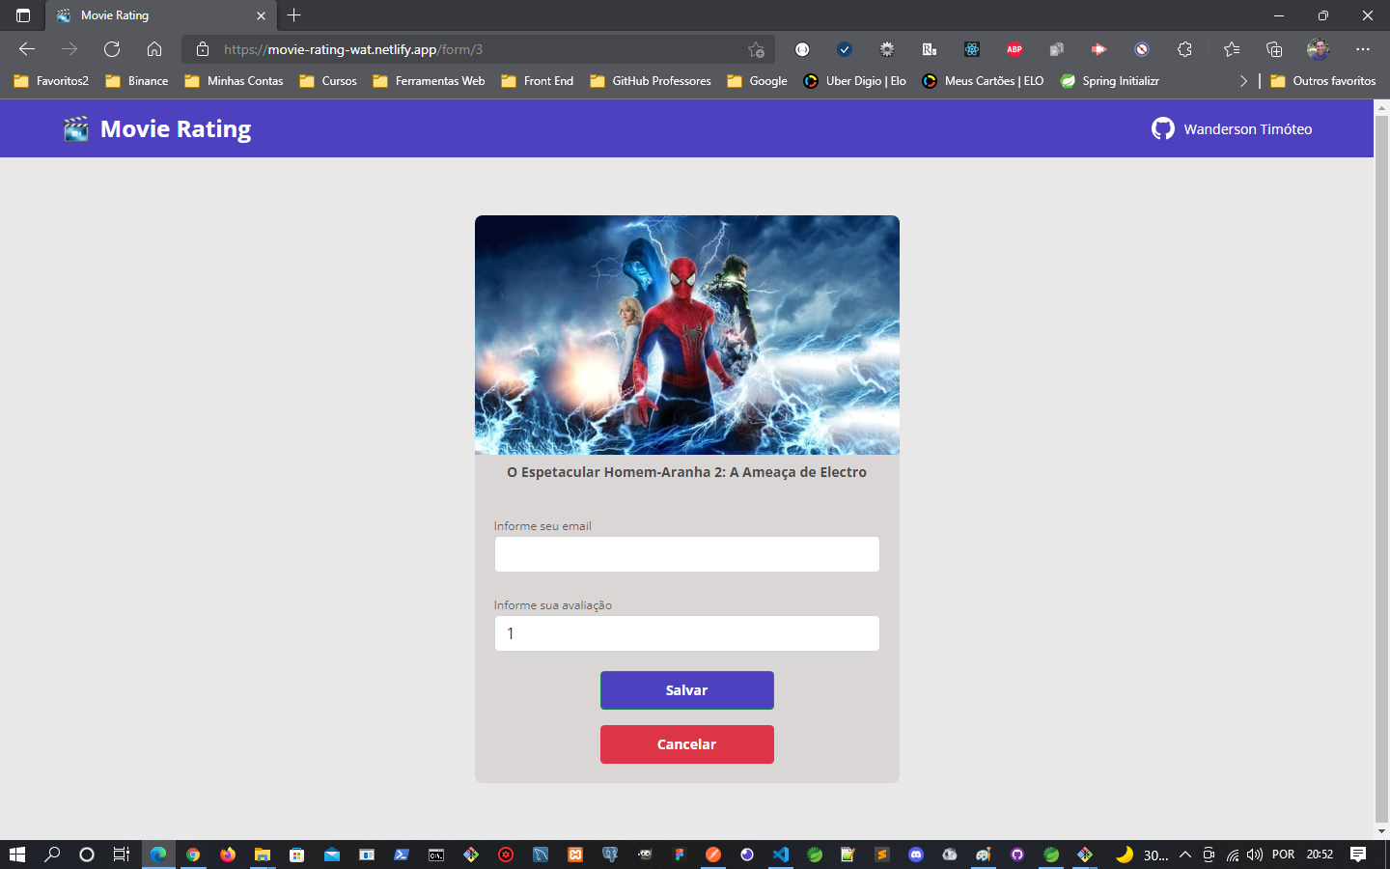Click the page vertical scrollbar
Image resolution: width=1390 pixels, height=869 pixels.
[1381, 468]
